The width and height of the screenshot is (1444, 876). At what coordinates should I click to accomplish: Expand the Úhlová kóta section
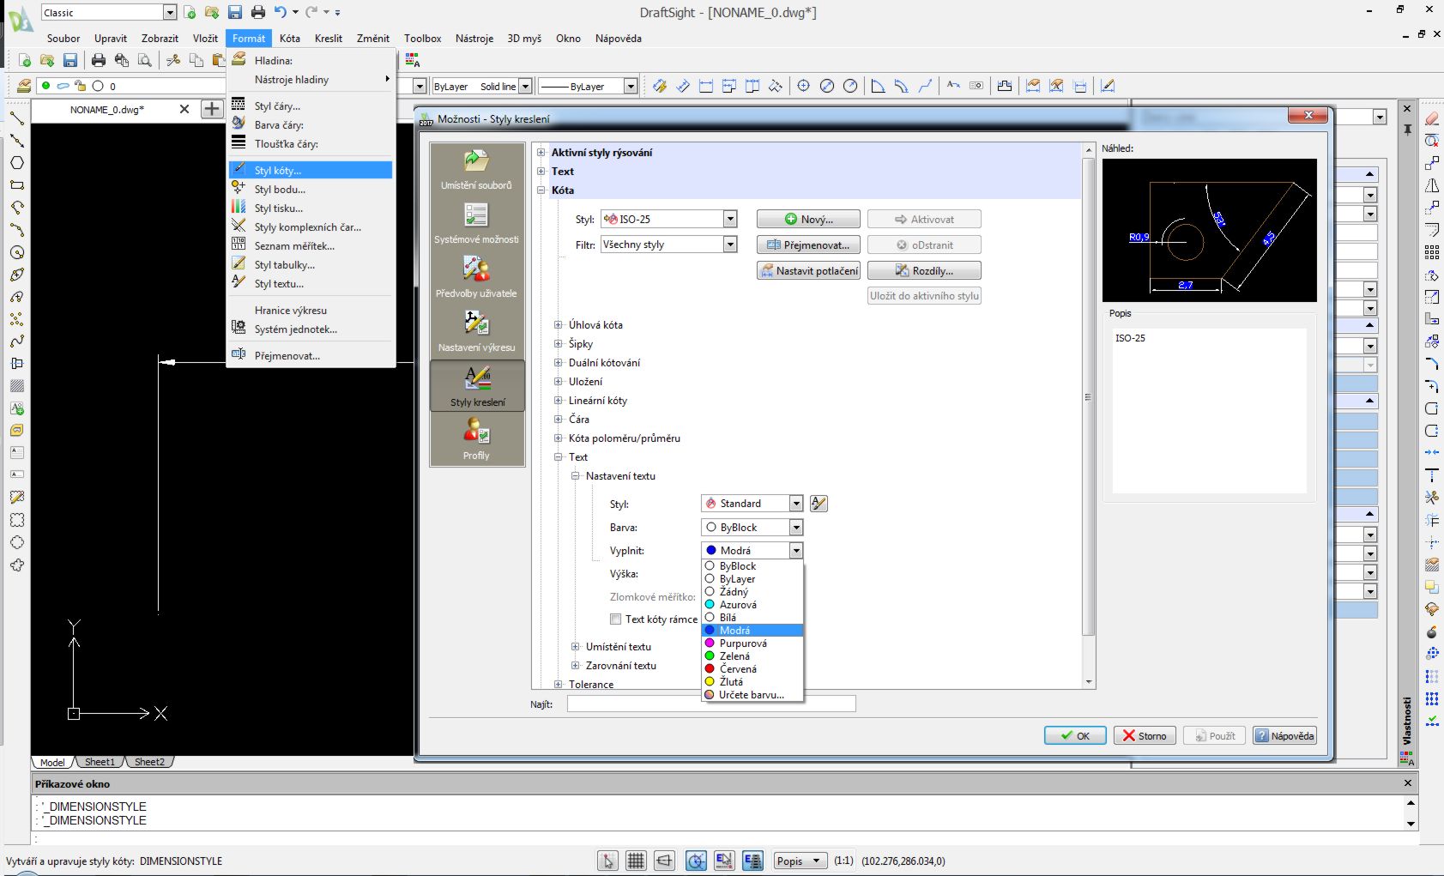[558, 325]
